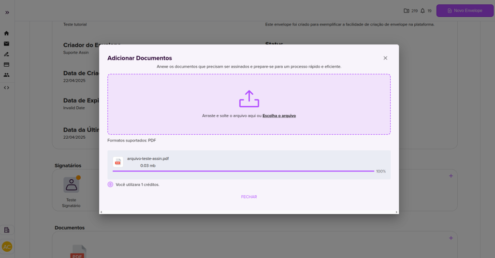Open notifications bell showing 19
Viewport: 495px width, 258px height.
(422, 11)
